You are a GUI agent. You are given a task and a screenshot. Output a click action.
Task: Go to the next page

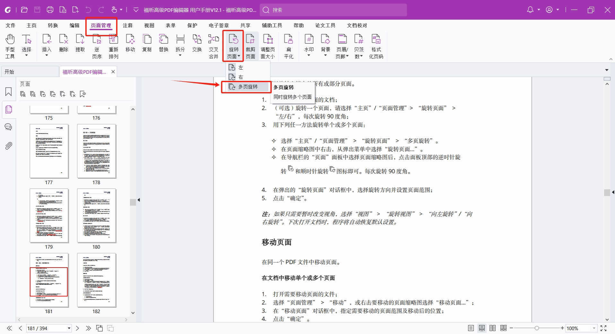[x=77, y=328]
